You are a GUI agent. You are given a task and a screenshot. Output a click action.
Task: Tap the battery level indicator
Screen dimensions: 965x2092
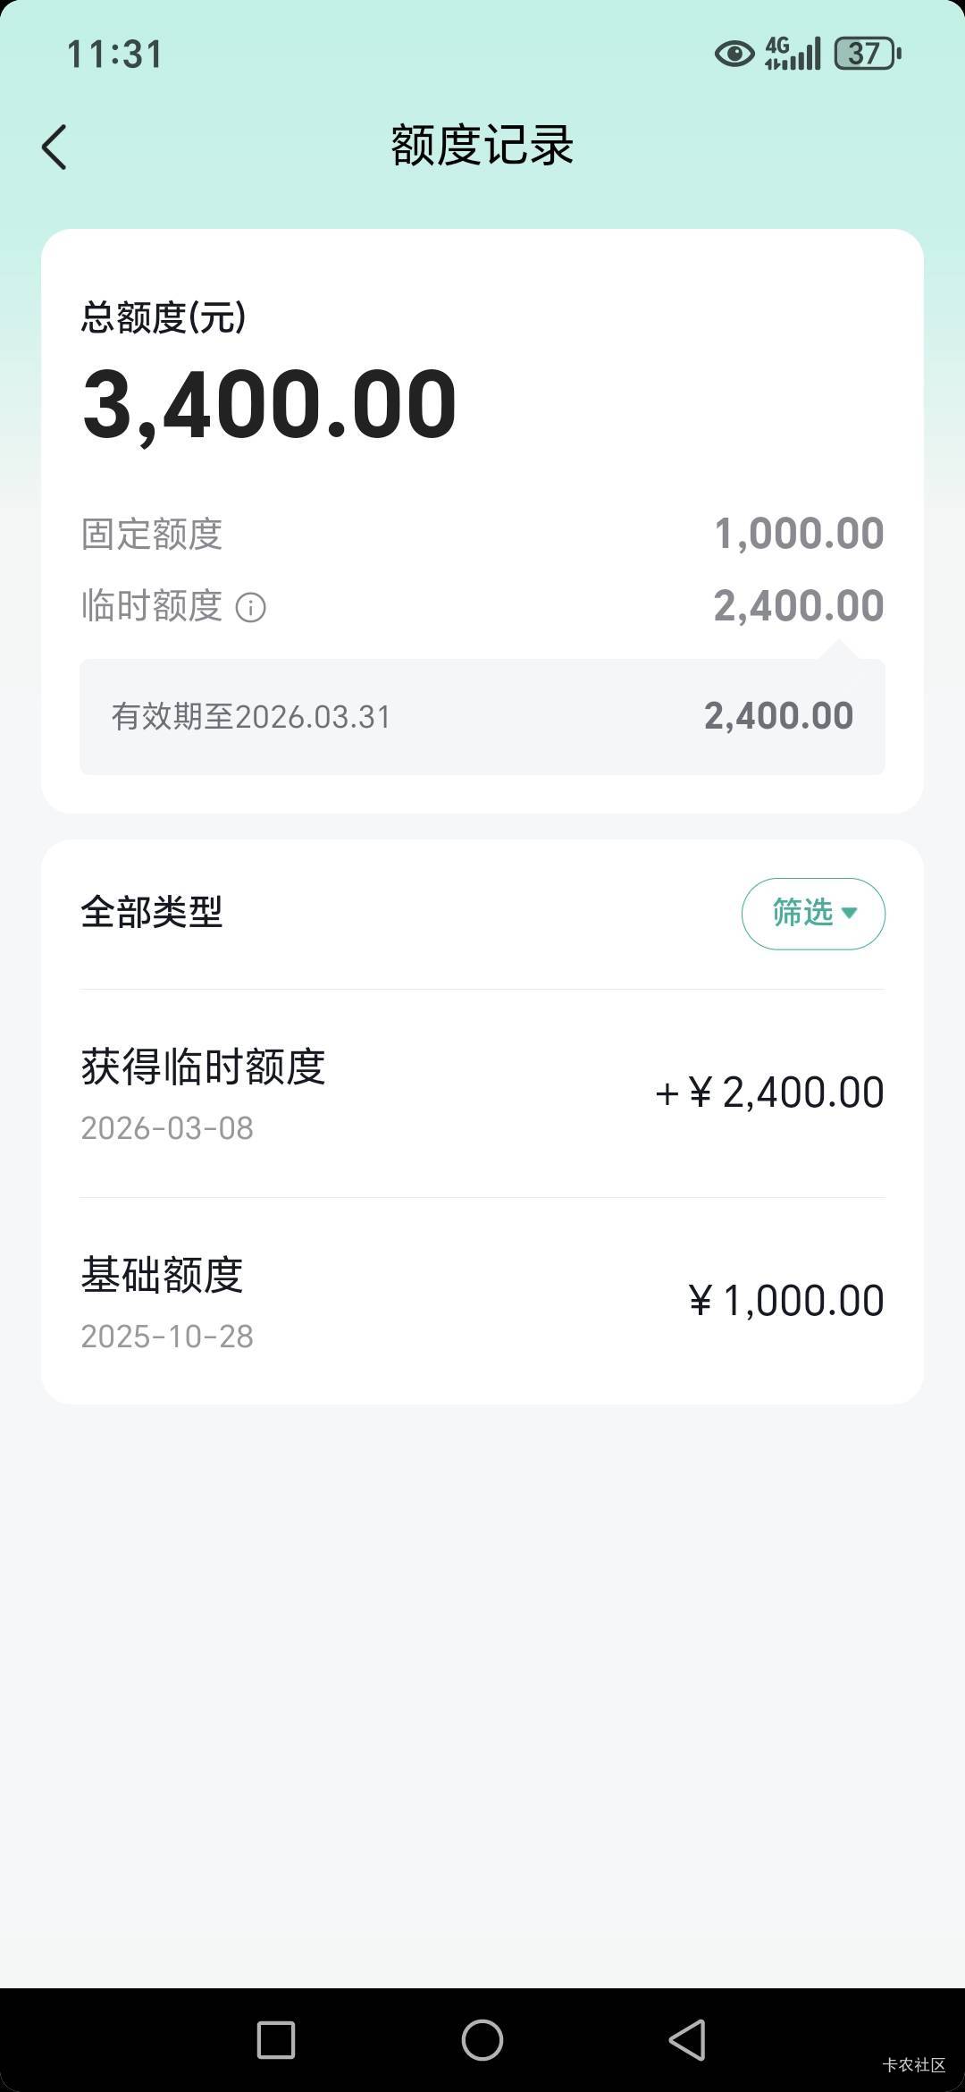click(x=867, y=55)
